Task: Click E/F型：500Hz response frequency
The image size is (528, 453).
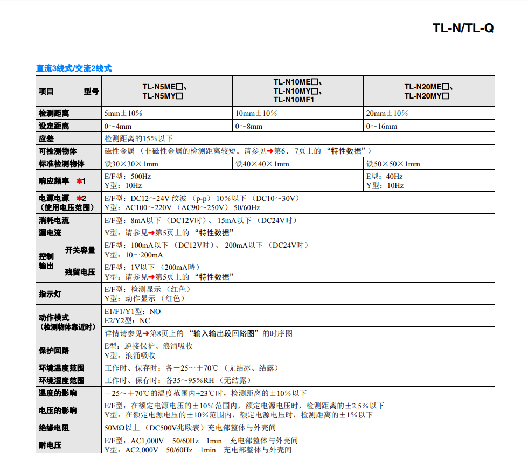Action: (128, 176)
